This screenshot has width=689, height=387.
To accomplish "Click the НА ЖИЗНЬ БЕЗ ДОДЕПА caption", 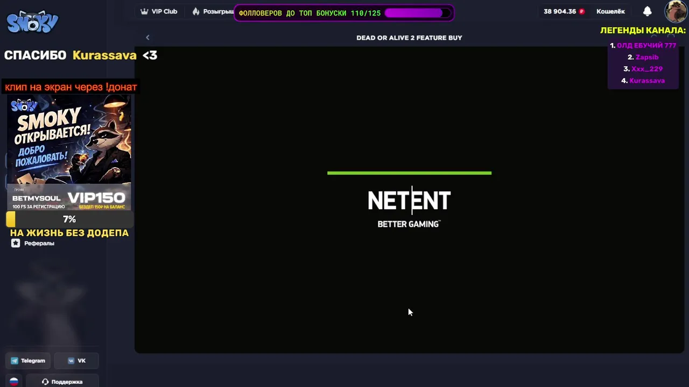I will [x=69, y=233].
